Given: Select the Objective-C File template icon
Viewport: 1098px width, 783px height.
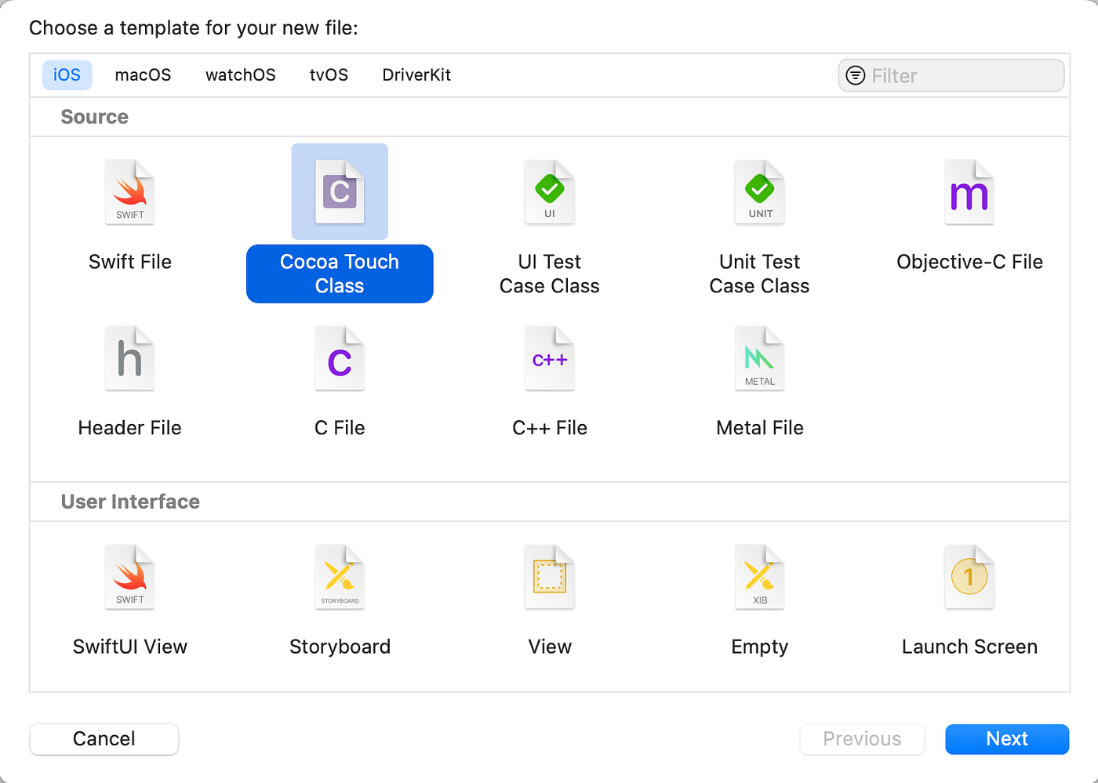Looking at the screenshot, I should tap(969, 191).
